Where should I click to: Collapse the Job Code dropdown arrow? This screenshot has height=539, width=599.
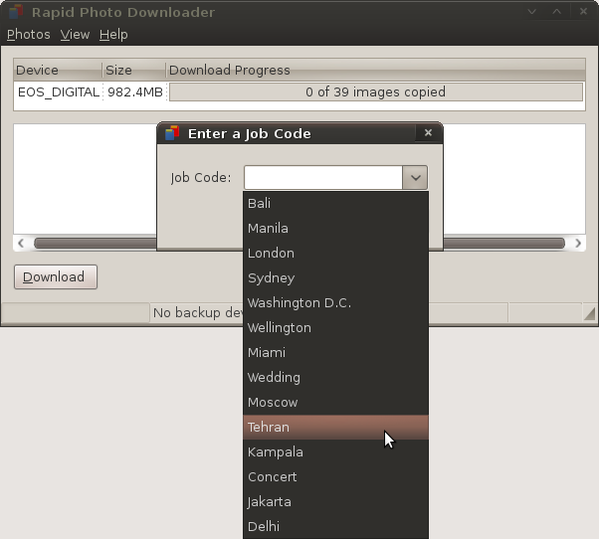point(415,178)
